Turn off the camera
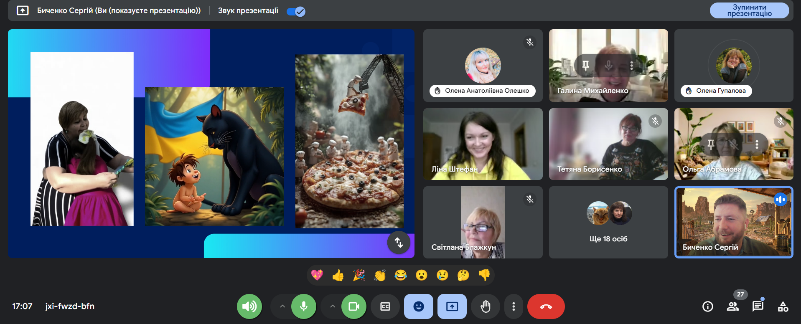 point(354,306)
